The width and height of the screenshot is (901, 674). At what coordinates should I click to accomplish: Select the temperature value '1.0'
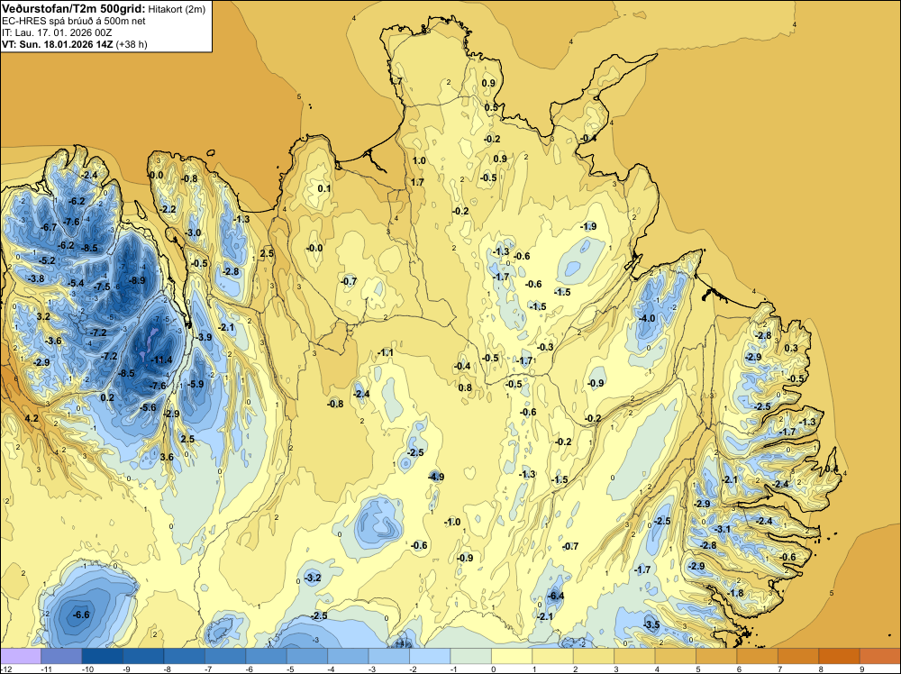click(x=420, y=160)
